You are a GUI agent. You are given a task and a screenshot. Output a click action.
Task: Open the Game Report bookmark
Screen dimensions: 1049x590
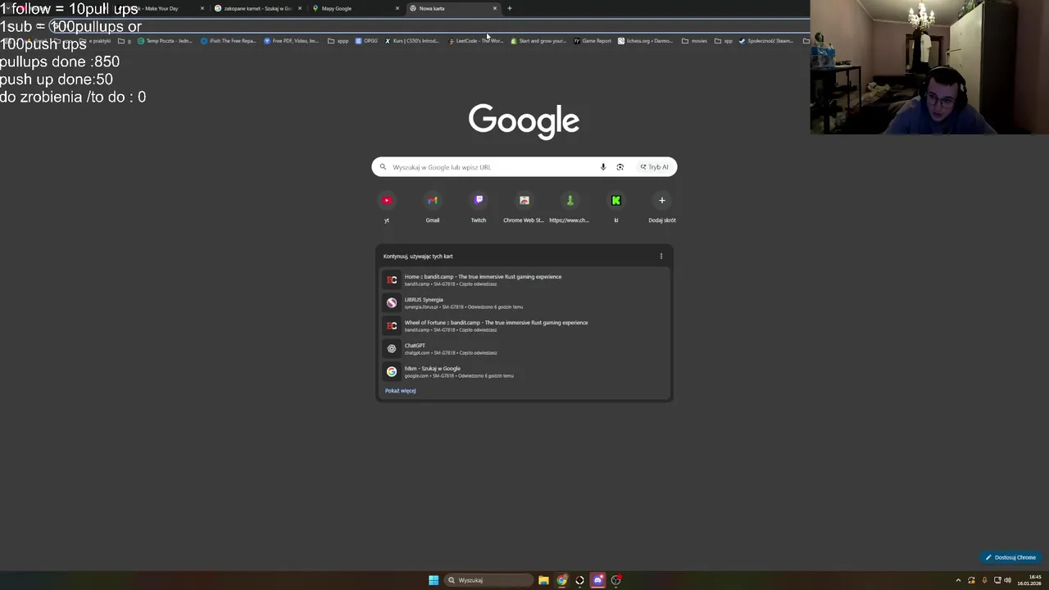point(593,41)
